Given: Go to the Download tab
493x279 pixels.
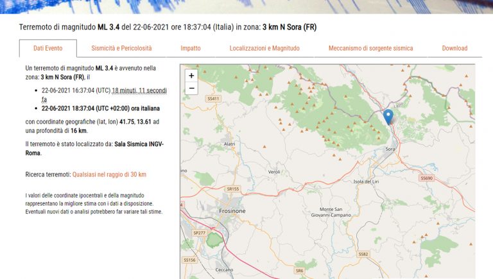Looking at the screenshot, I should coord(454,48).
